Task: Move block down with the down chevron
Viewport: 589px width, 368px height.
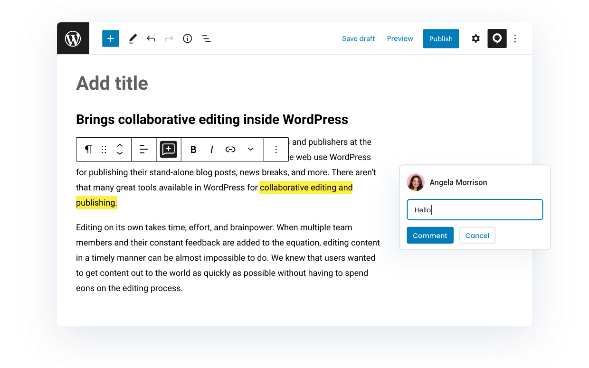Action: (x=120, y=153)
